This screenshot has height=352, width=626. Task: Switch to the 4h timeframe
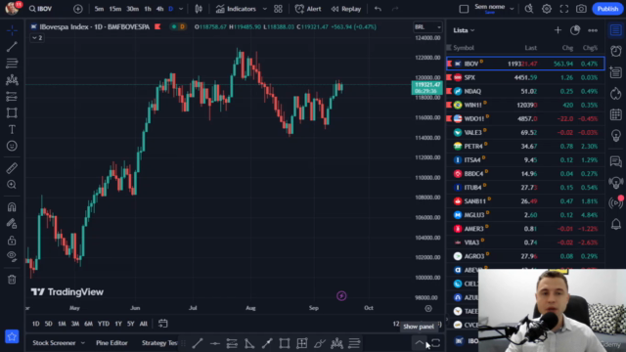(160, 9)
